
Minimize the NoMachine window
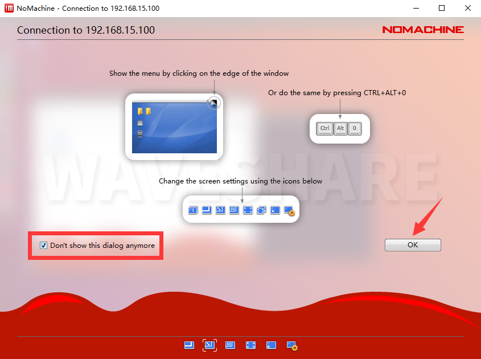416,9
